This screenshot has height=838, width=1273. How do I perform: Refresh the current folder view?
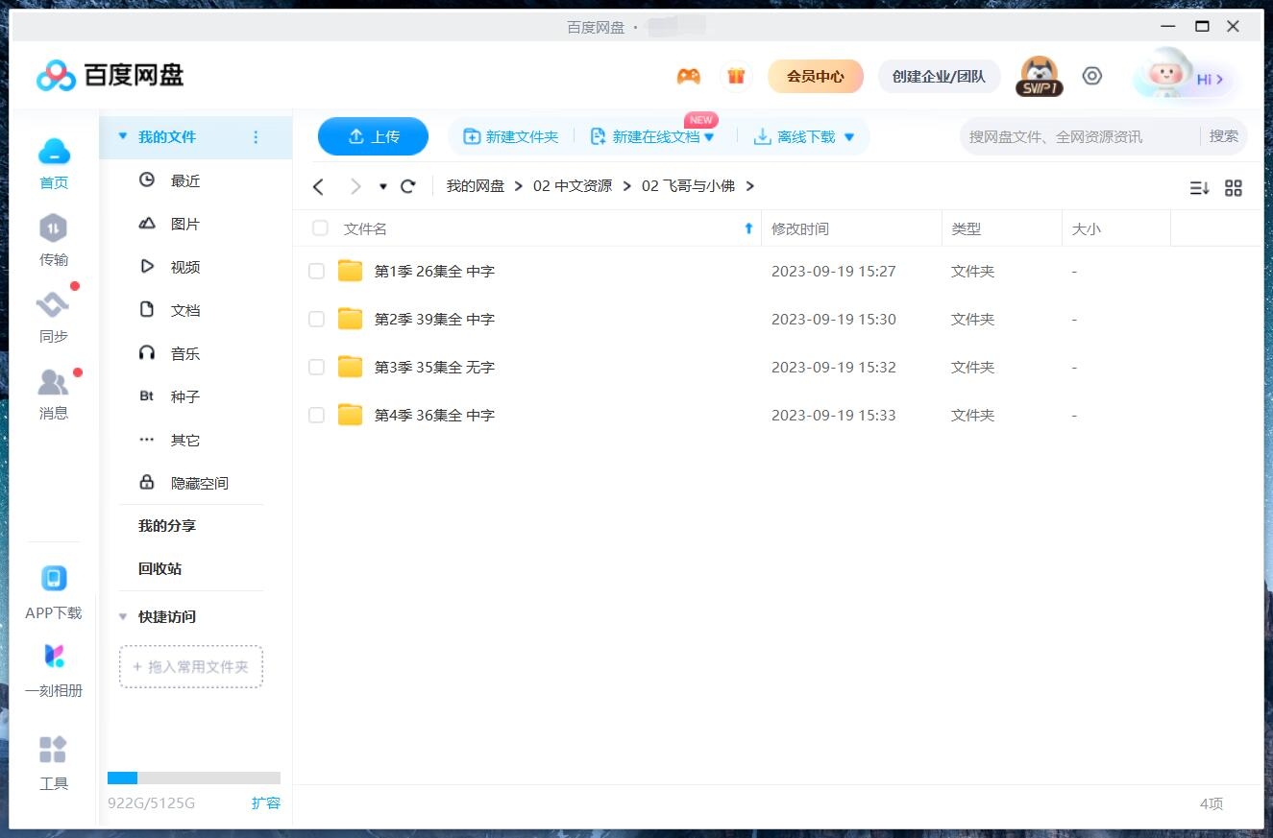407,185
